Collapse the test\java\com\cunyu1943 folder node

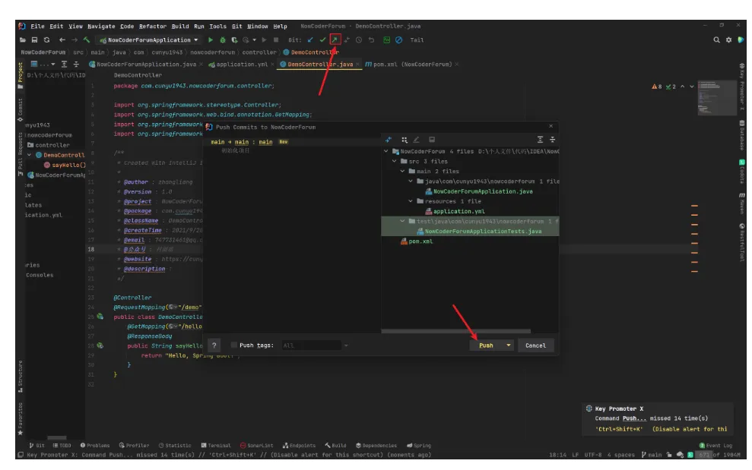point(402,222)
